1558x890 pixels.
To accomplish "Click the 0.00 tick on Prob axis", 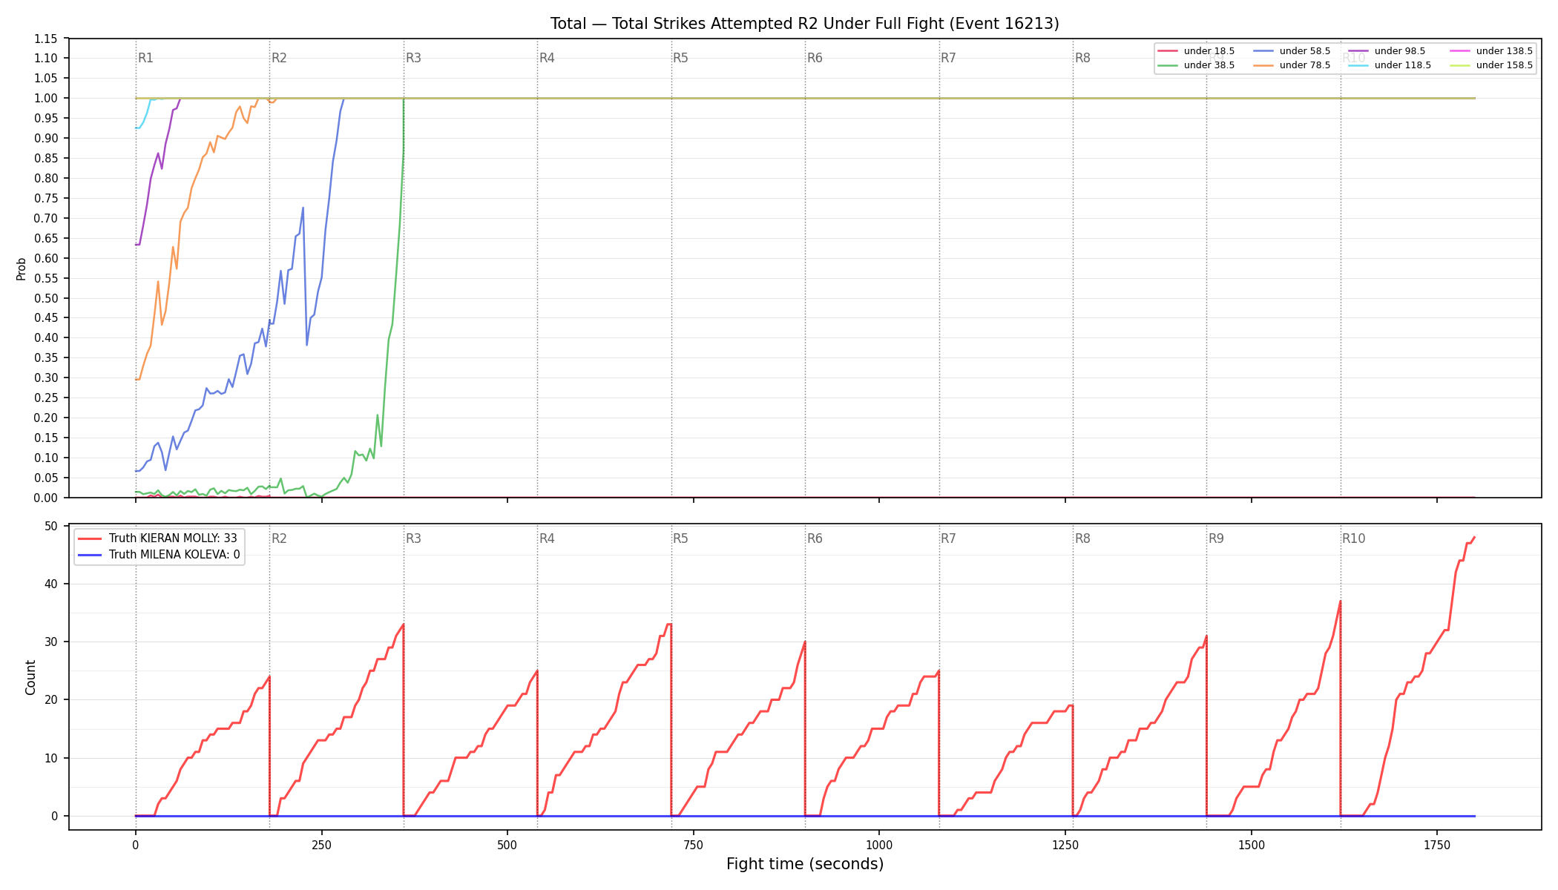I will pos(47,498).
